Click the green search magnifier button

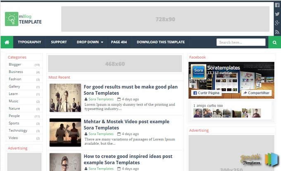point(274,42)
